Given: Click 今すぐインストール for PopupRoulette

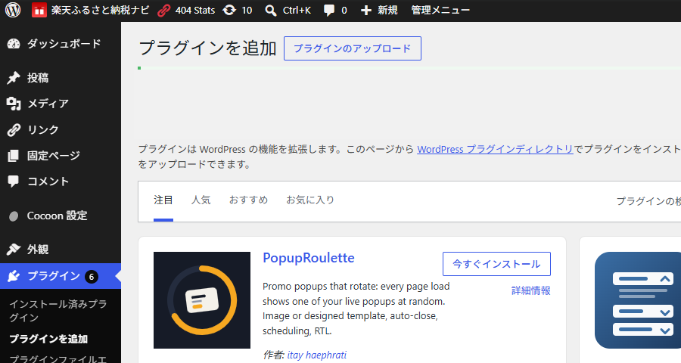Looking at the screenshot, I should click(496, 264).
